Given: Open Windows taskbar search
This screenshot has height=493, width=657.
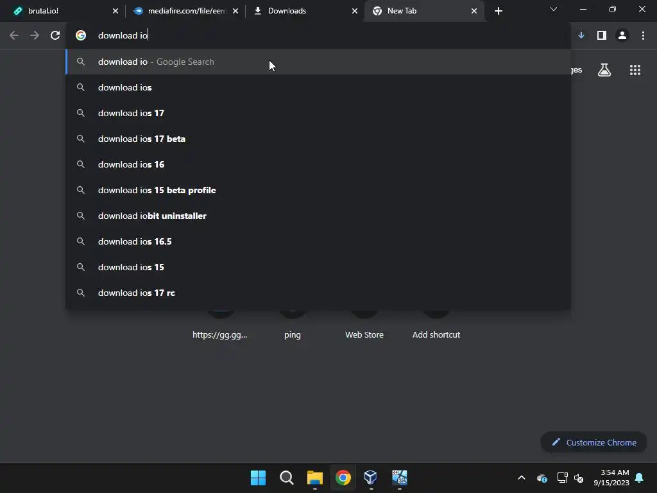Looking at the screenshot, I should 287,478.
